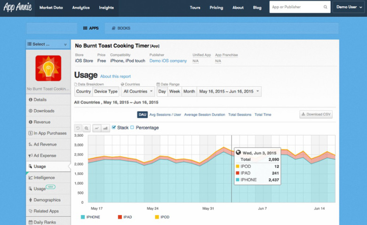Image resolution: width=367 pixels, height=225 pixels.
Task: Click the Download CSV button
Action: [316, 114]
